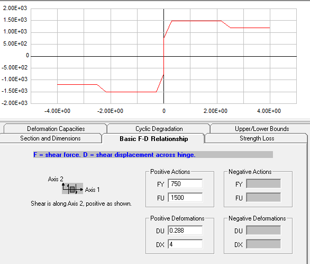Image resolution: width=310 pixels, height=264 pixels.
Task: Switch to the Strength Loss tab
Action: (x=257, y=138)
